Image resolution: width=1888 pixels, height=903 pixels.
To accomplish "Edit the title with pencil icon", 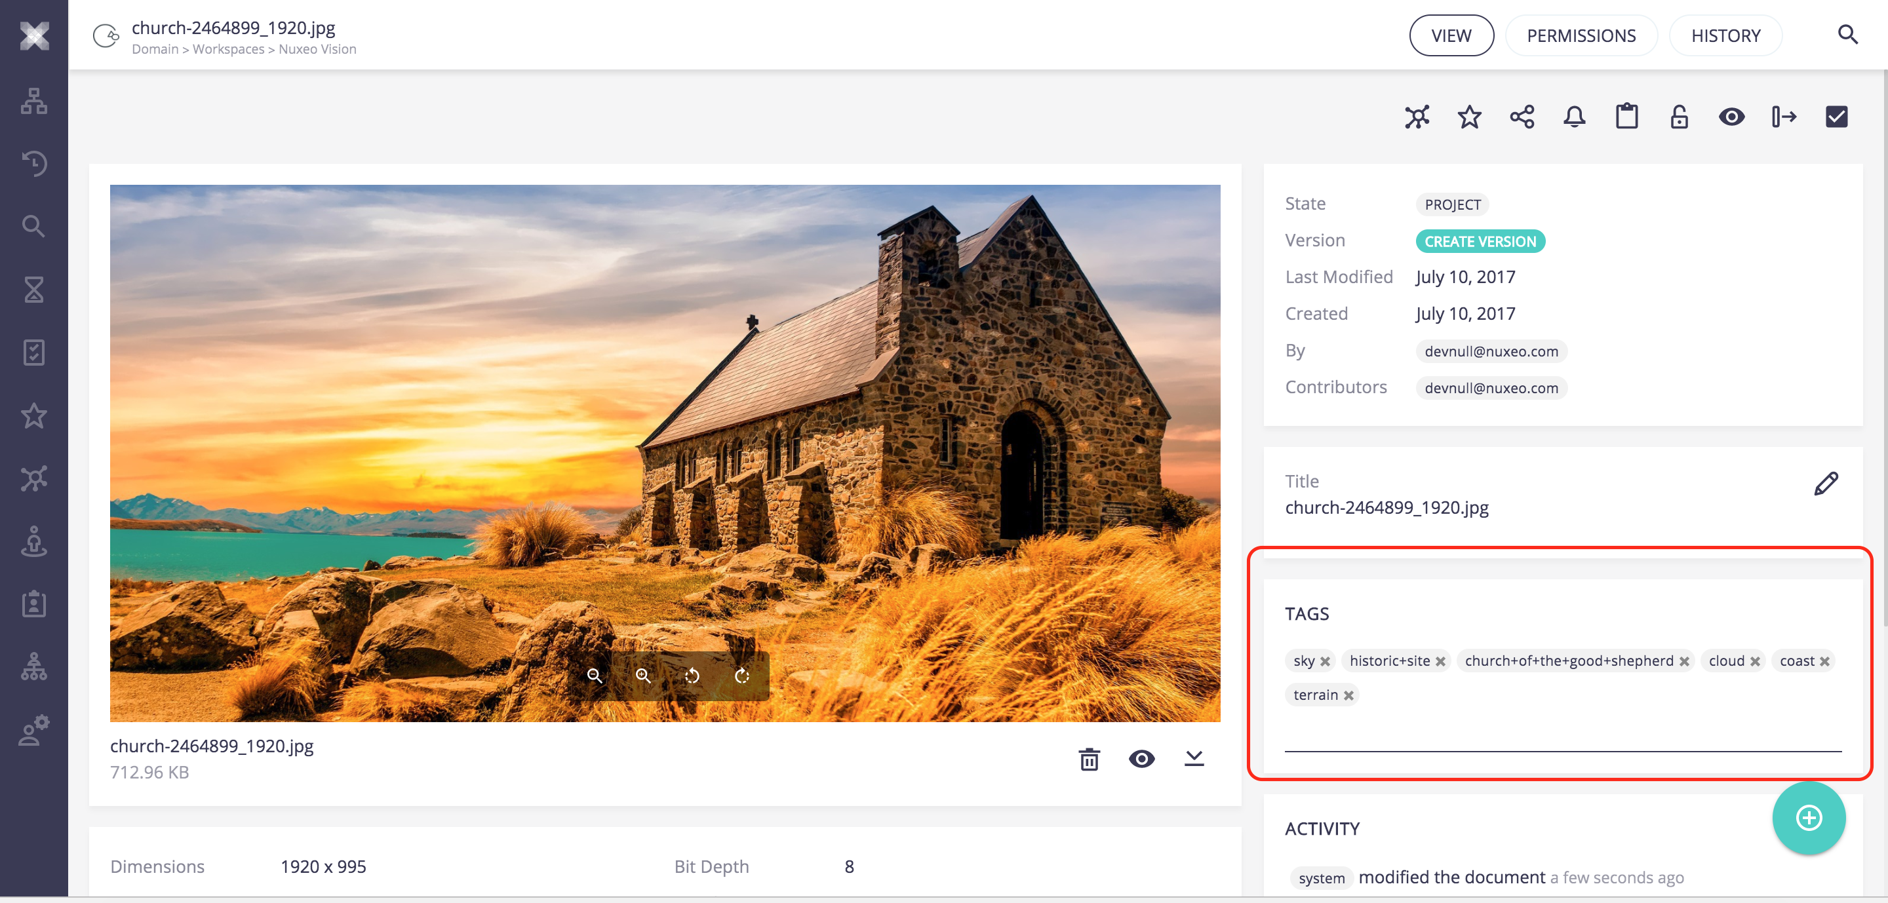I will click(1826, 484).
